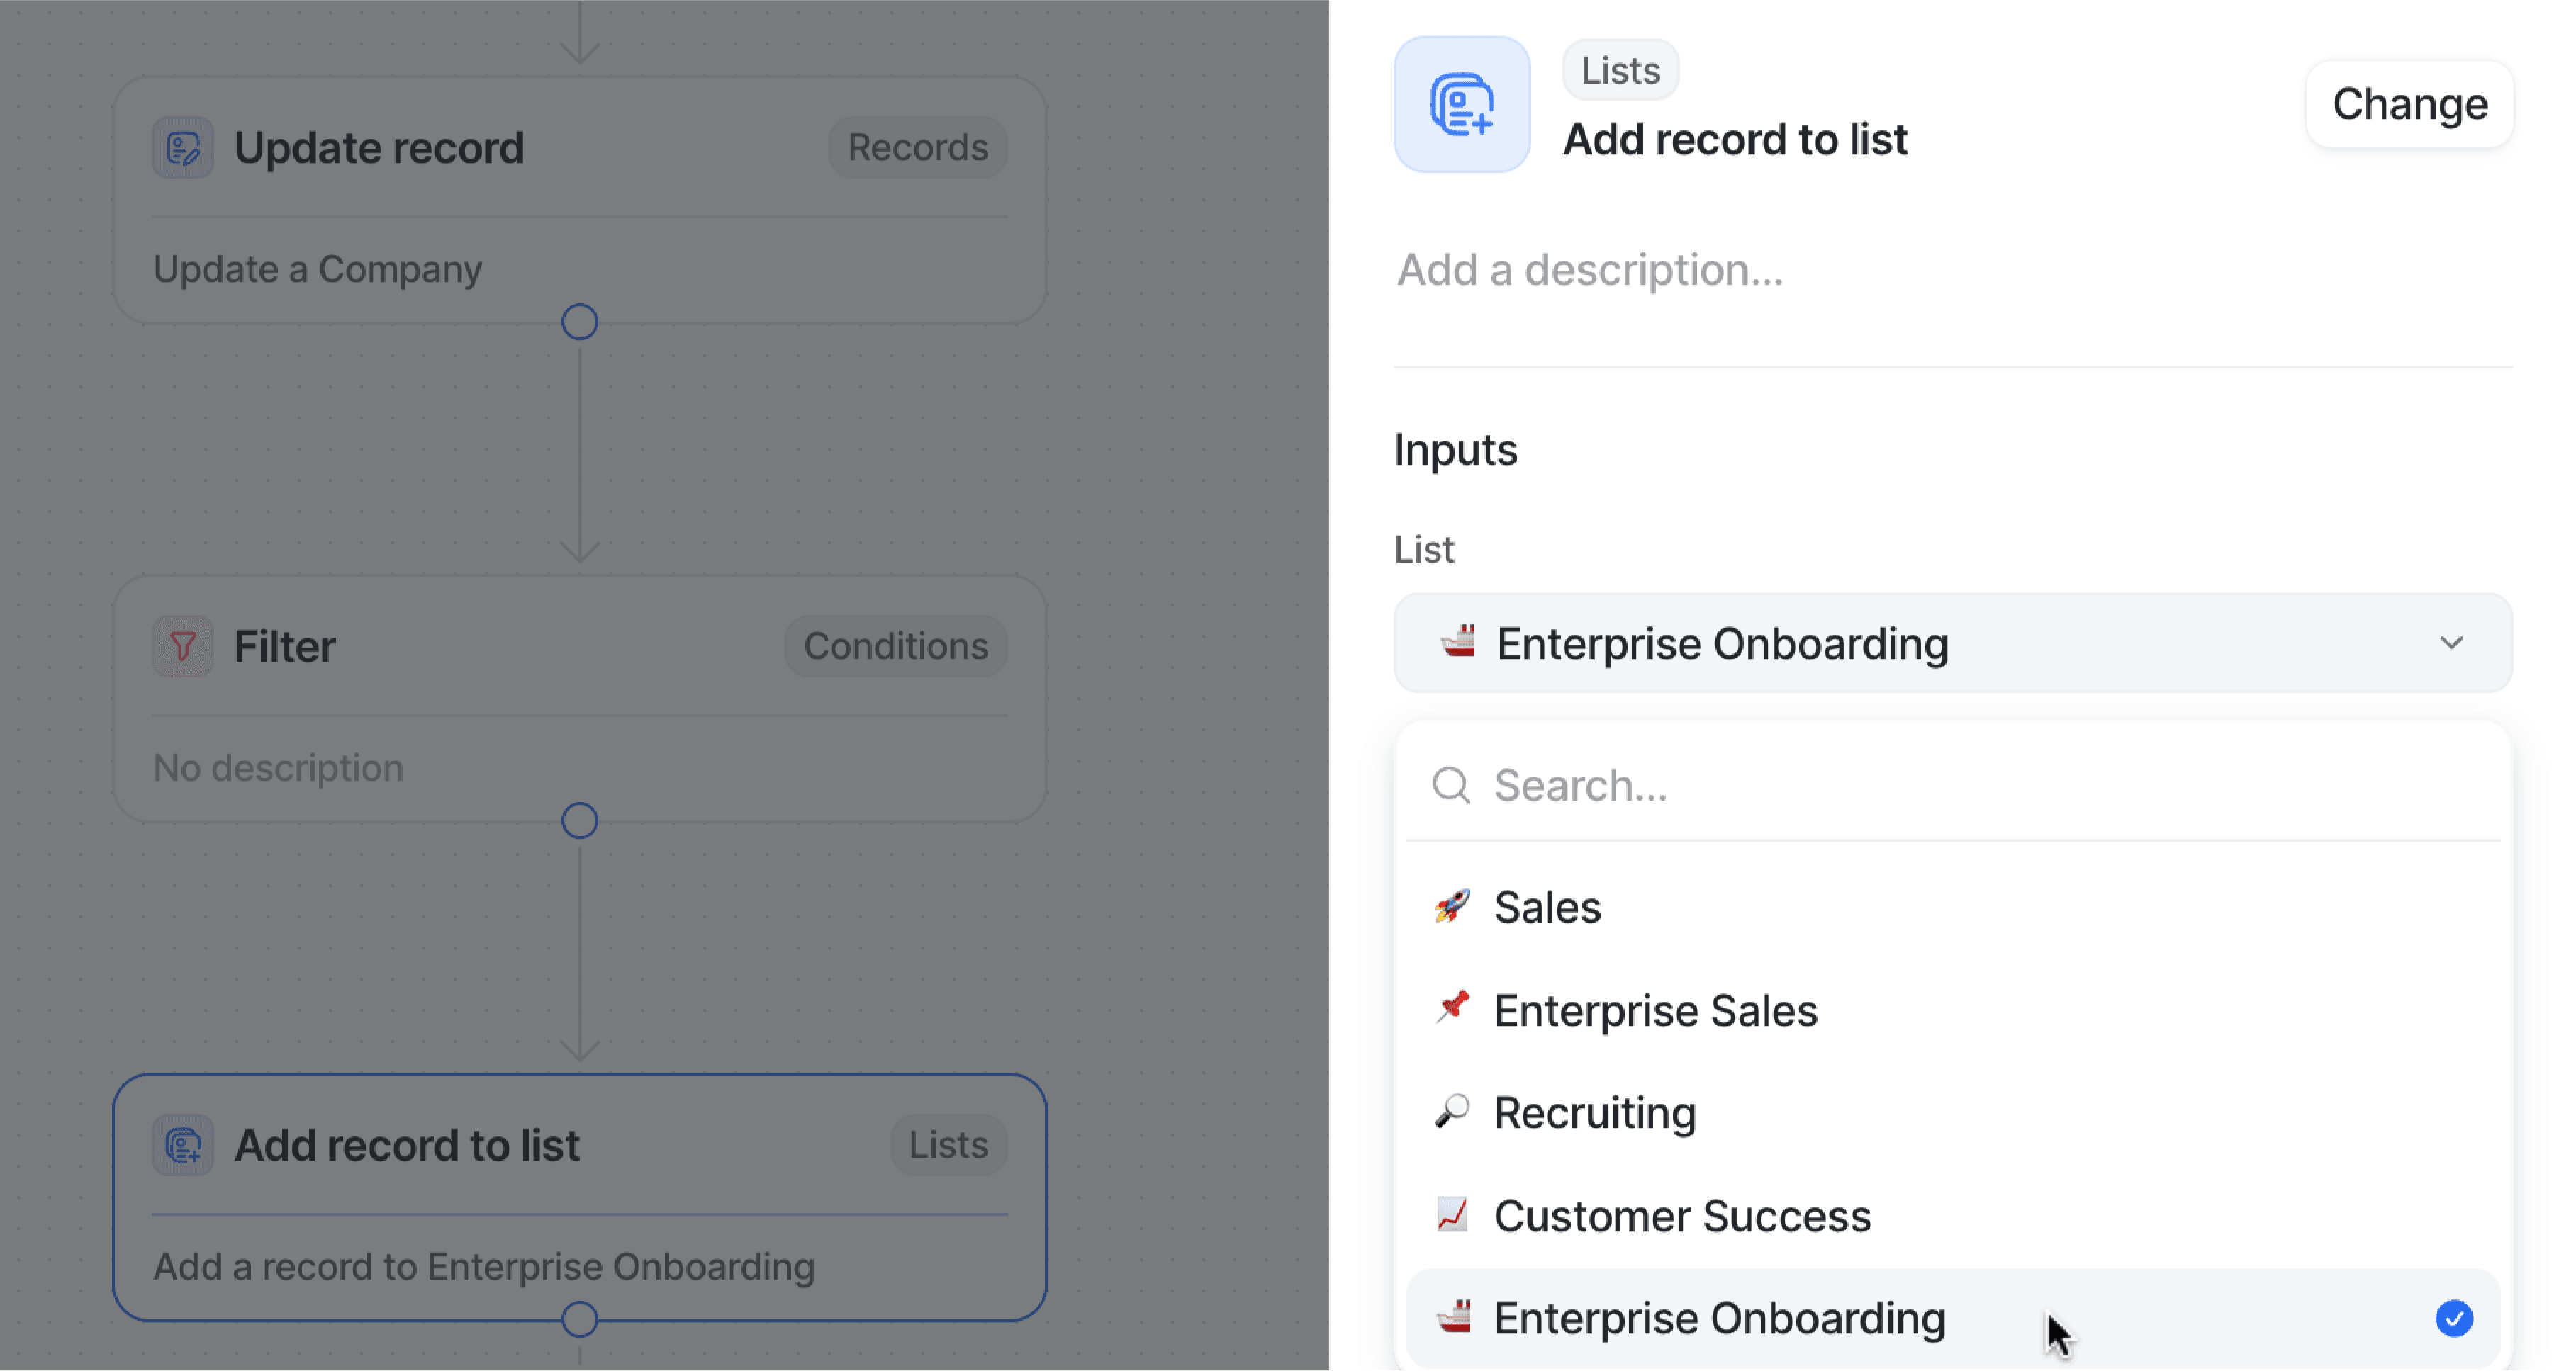2576x1371 pixels.
Task: Click the connector node below Update record
Action: (x=580, y=322)
